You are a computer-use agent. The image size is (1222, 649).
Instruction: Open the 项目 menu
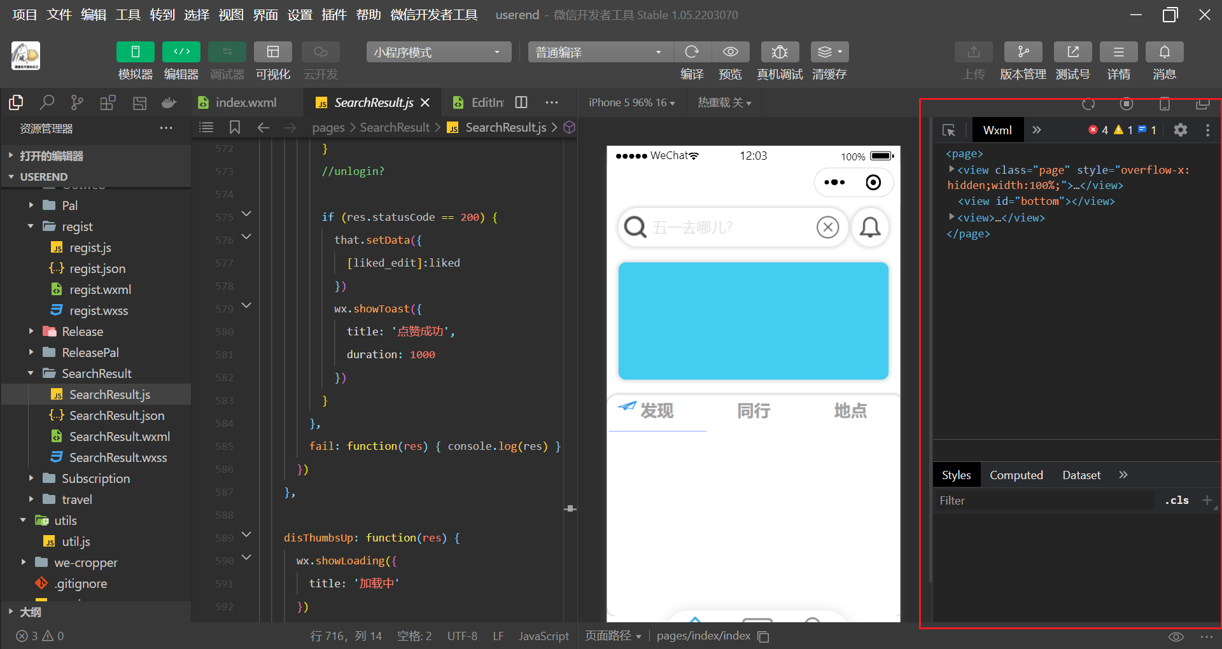click(25, 15)
